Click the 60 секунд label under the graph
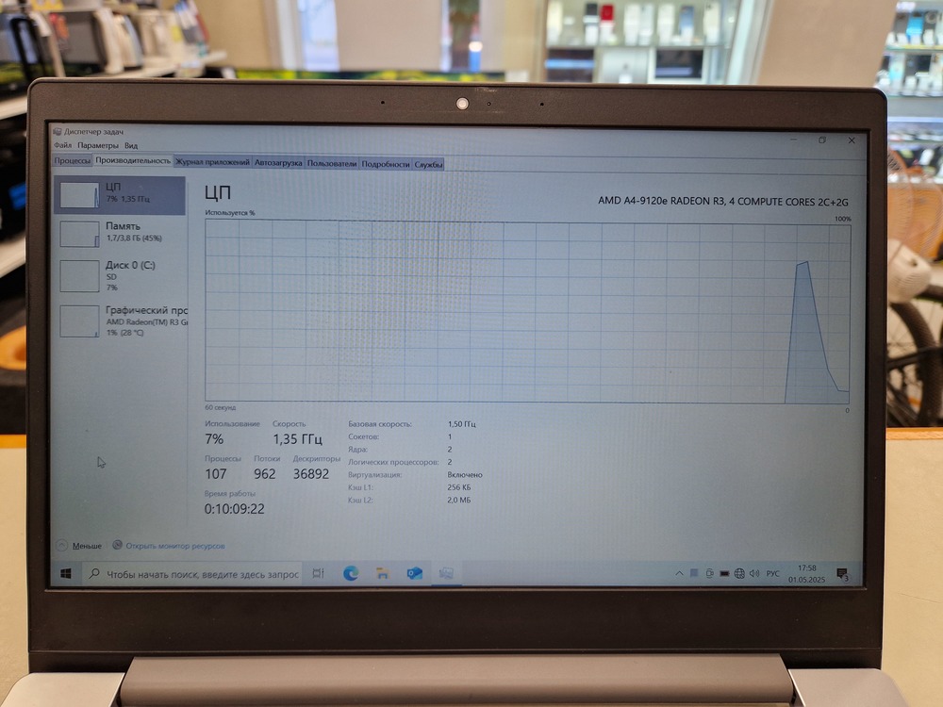Screen dimensions: 943x707 (220, 407)
